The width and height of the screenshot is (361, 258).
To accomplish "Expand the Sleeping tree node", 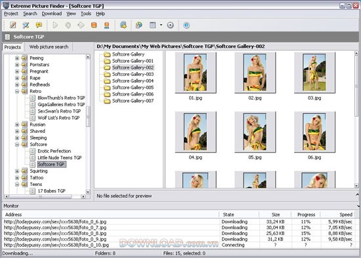I will click(17, 138).
